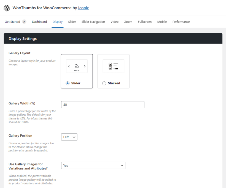Click the Slider layout preview illustration
226x188 pixels.
click(77, 66)
